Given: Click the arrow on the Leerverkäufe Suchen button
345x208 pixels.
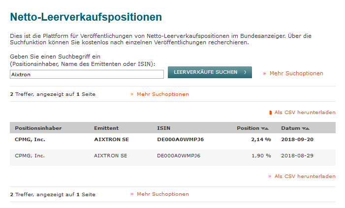Looking at the screenshot, I should pyautogui.click(x=245, y=72).
